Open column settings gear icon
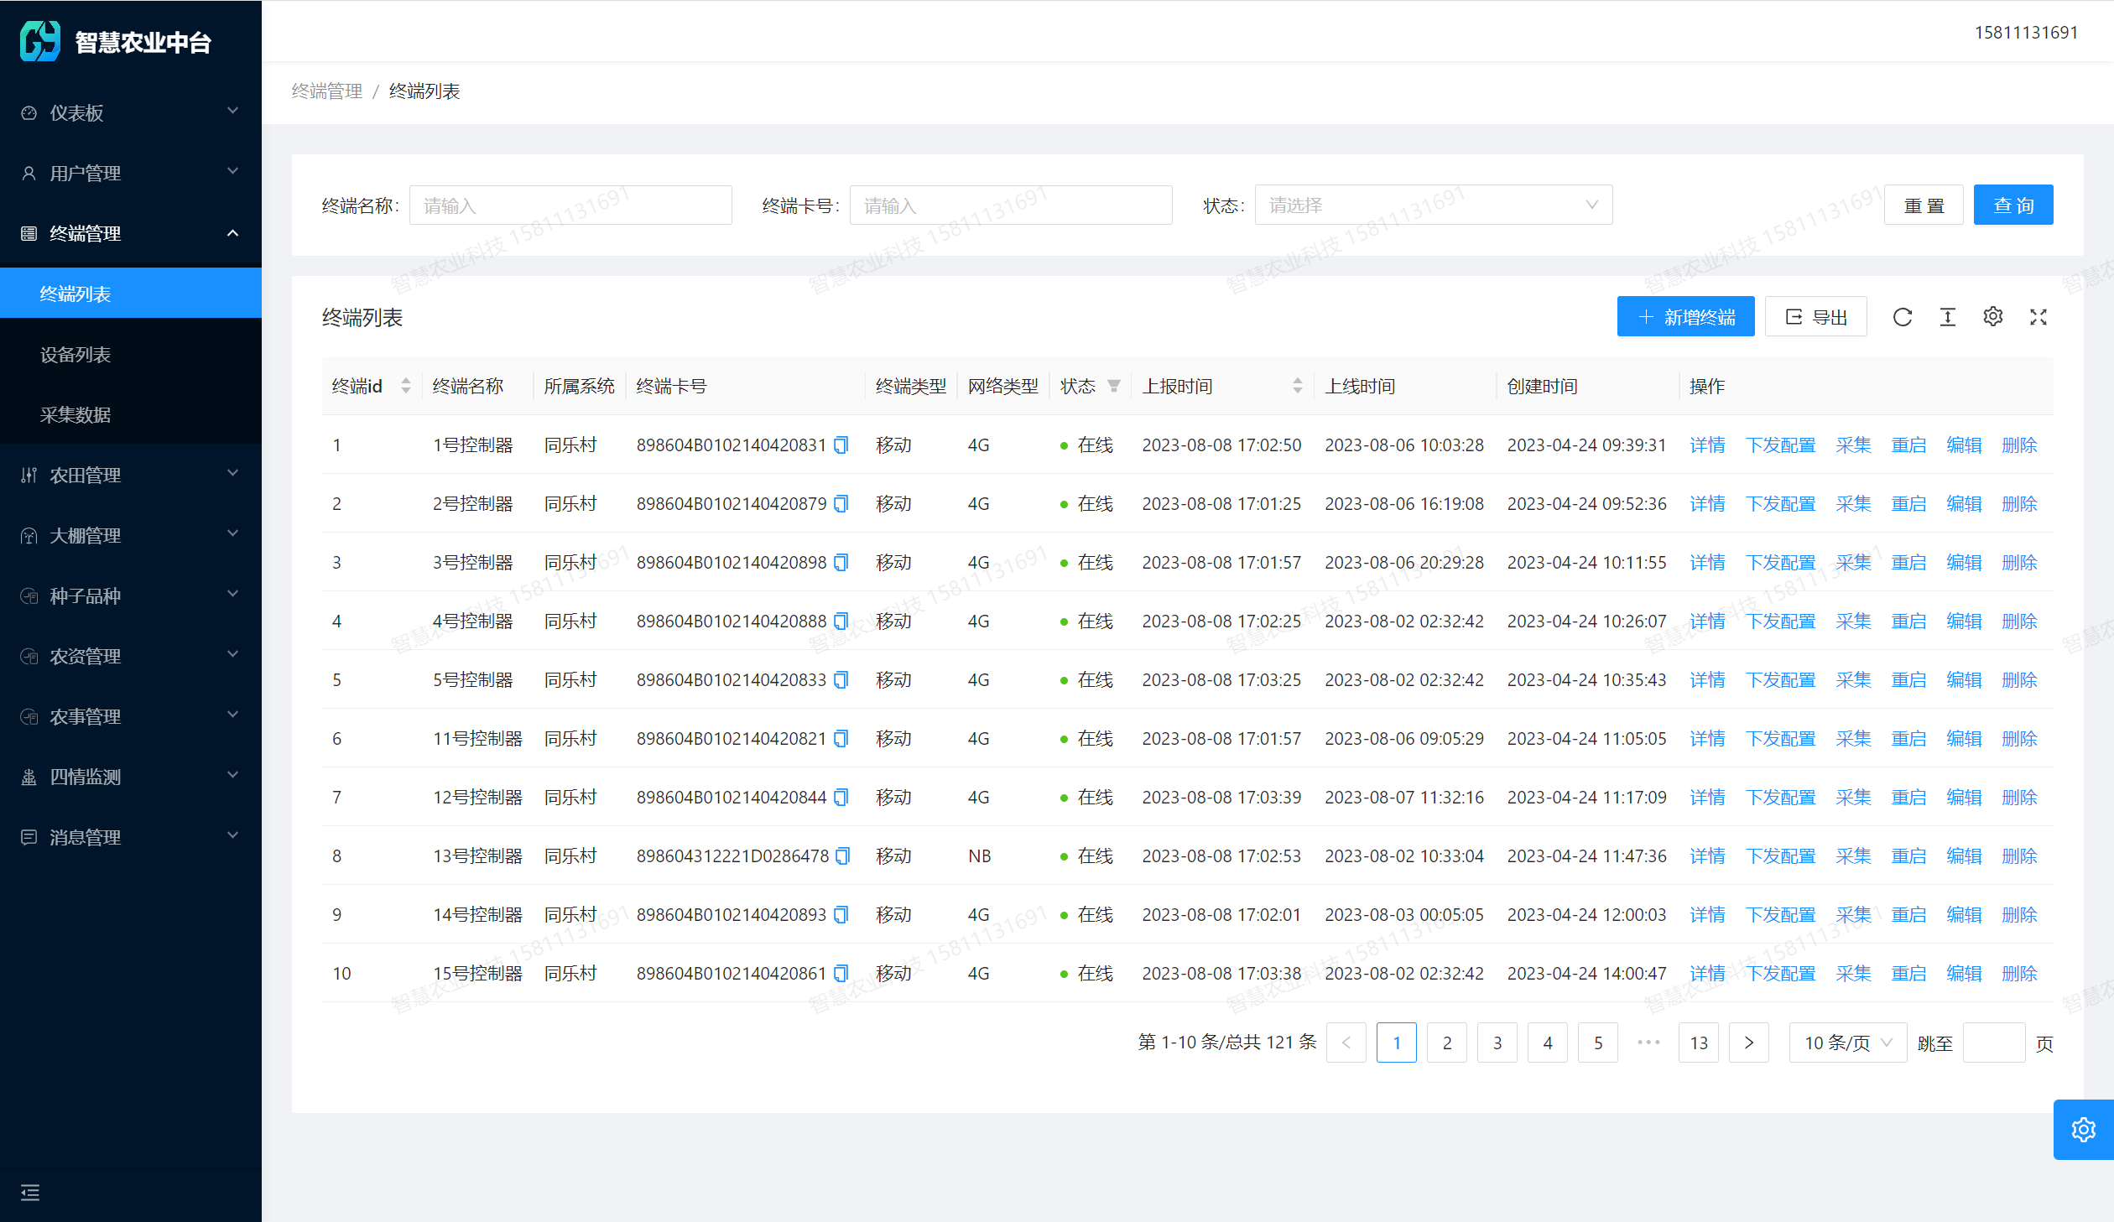Screen dimensions: 2114x1222 click(1992, 316)
